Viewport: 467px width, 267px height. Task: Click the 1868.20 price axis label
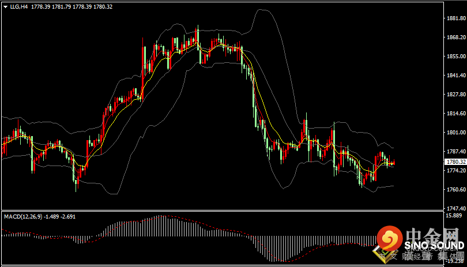455,37
